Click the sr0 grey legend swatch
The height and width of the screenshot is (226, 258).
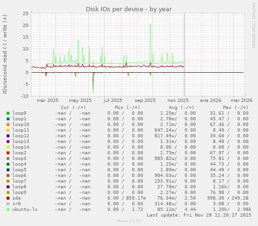click(8, 204)
